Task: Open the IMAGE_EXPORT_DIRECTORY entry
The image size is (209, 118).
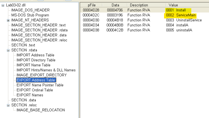Action: [41, 75]
